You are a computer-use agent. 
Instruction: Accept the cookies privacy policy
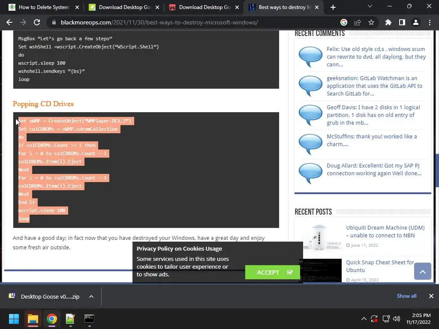pyautogui.click(x=272, y=272)
